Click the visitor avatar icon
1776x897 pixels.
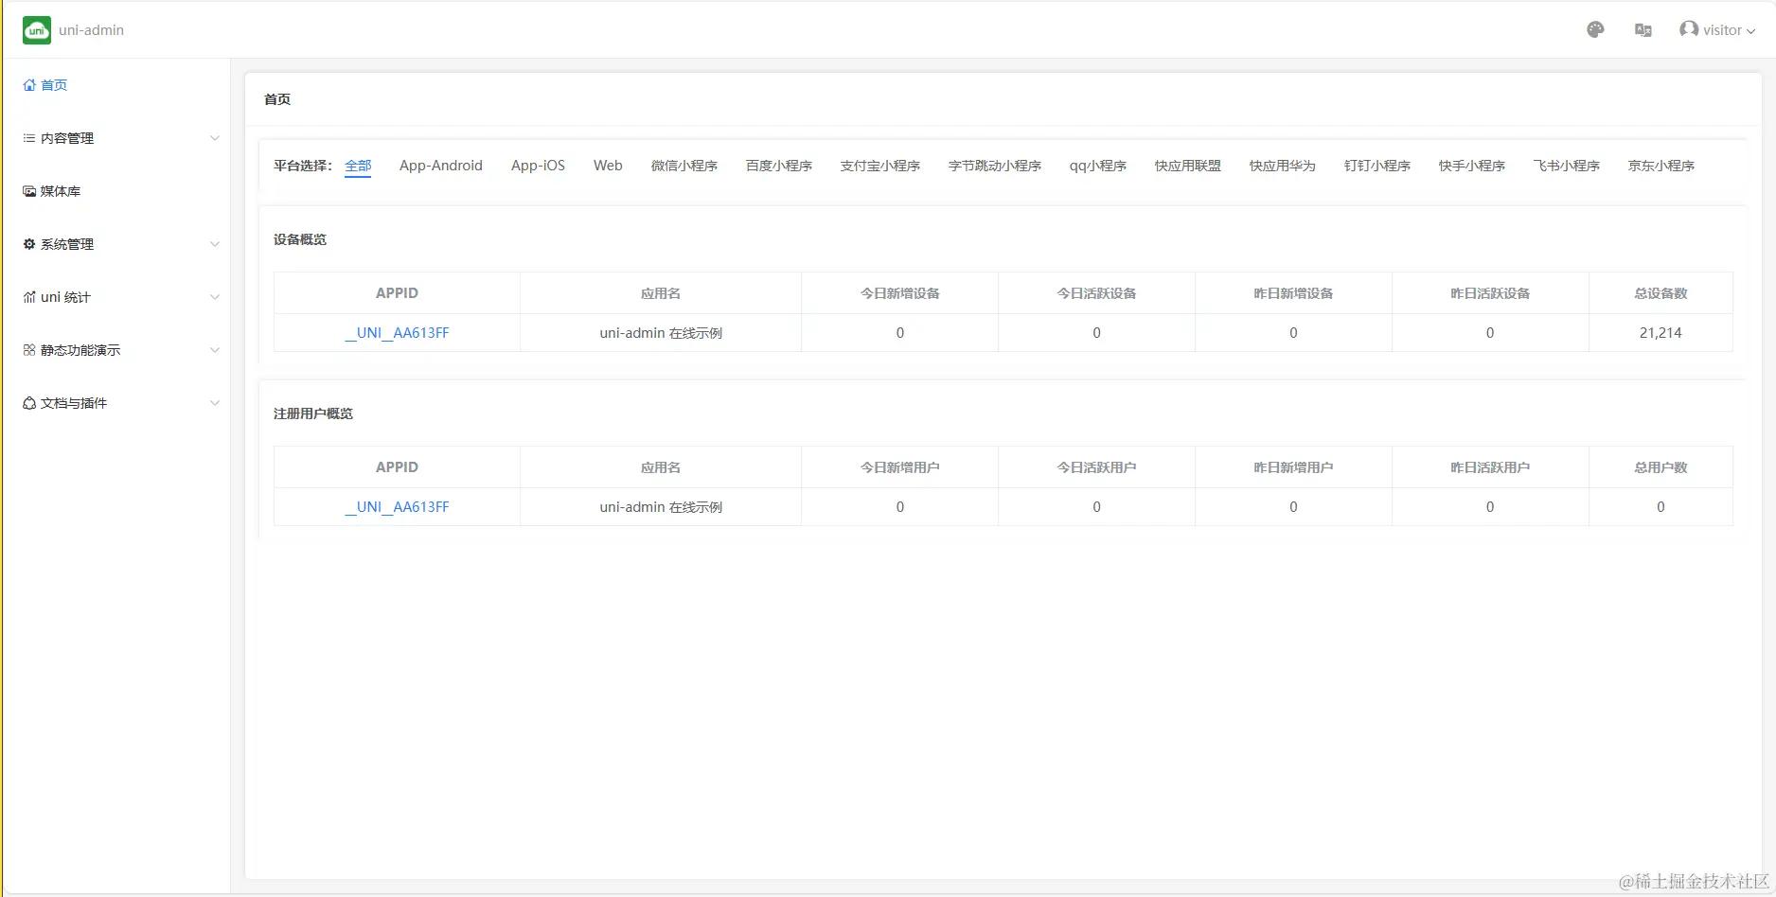[x=1689, y=29]
